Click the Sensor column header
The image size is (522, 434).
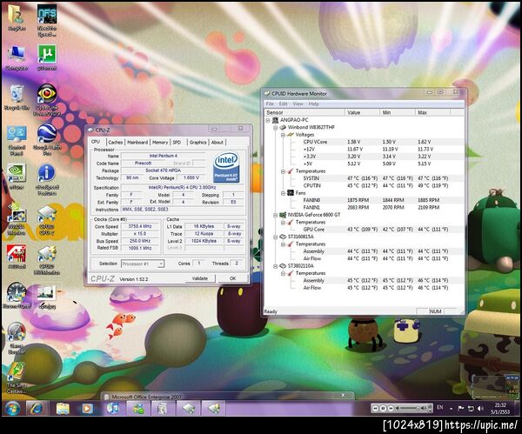point(304,112)
